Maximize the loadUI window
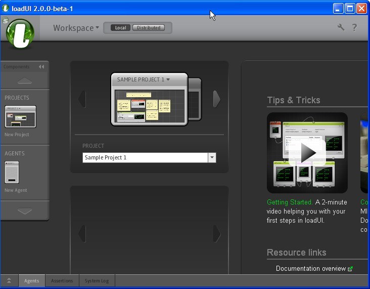This screenshot has height=289, width=370. coord(350,9)
